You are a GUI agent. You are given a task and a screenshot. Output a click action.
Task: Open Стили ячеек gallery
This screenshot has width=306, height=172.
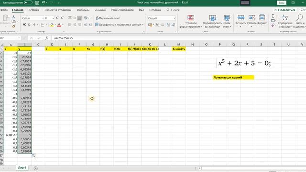click(227, 21)
